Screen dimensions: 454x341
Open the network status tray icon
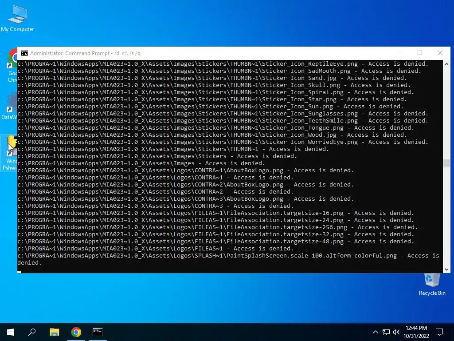(386, 332)
